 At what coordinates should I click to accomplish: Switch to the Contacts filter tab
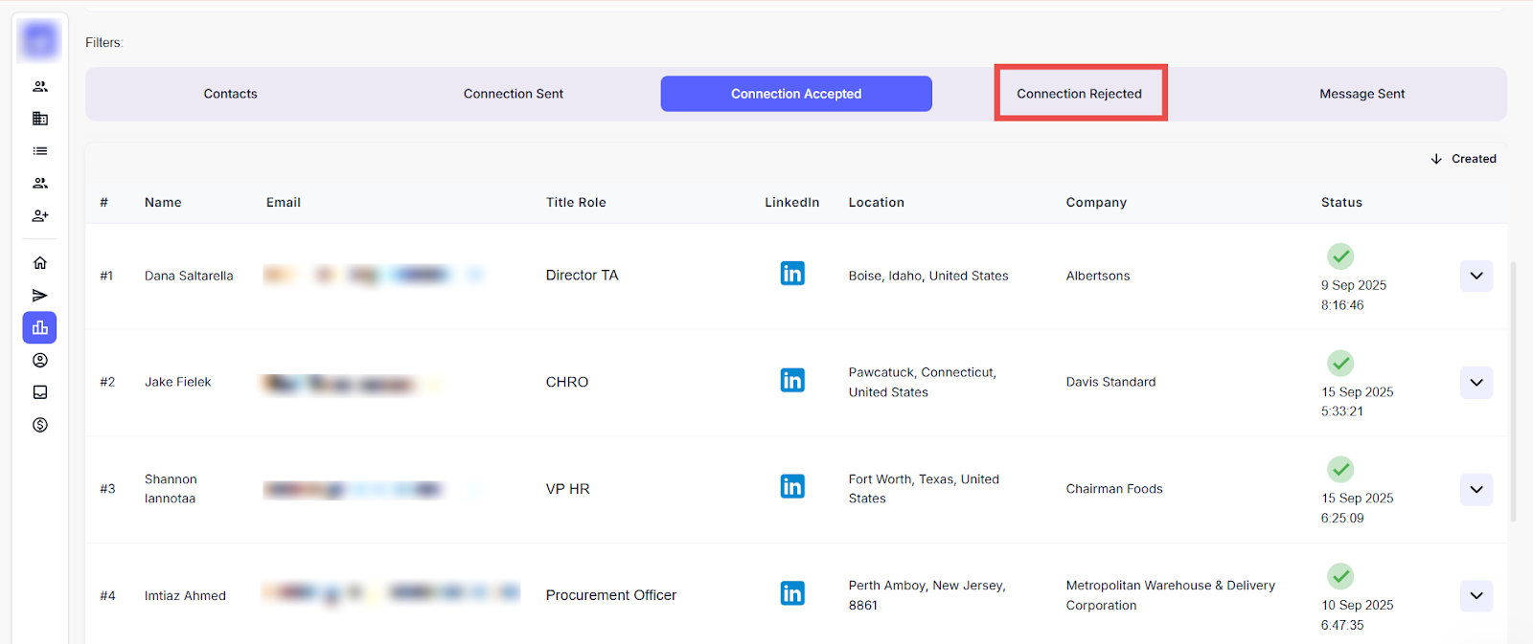(x=230, y=94)
